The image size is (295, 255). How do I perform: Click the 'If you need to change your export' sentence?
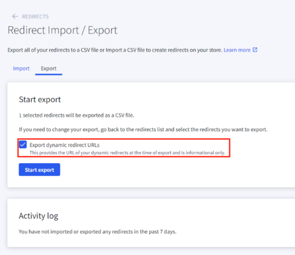click(x=143, y=130)
